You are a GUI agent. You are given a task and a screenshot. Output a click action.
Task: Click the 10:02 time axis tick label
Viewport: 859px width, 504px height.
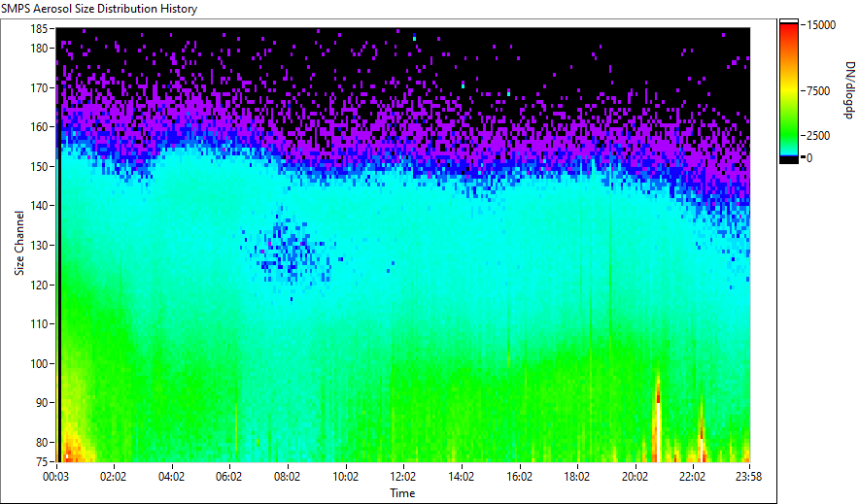[345, 477]
